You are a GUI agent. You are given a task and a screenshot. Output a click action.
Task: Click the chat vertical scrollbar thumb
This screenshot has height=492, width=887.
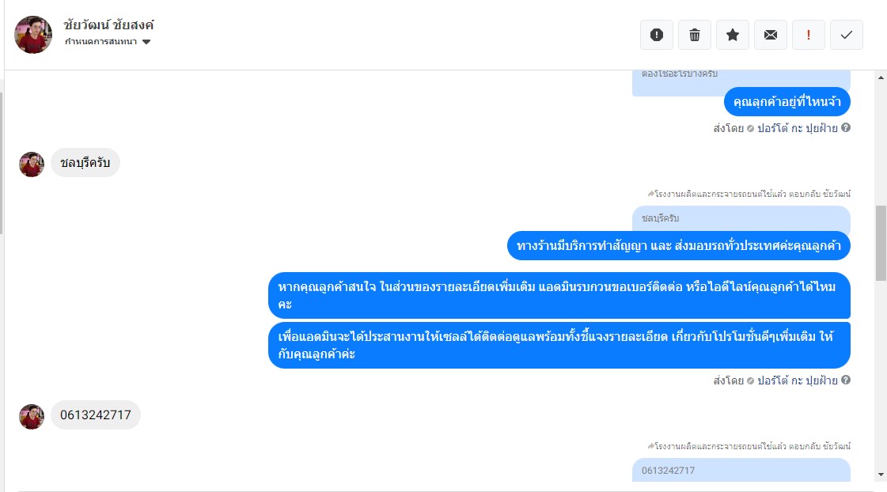coord(881,243)
